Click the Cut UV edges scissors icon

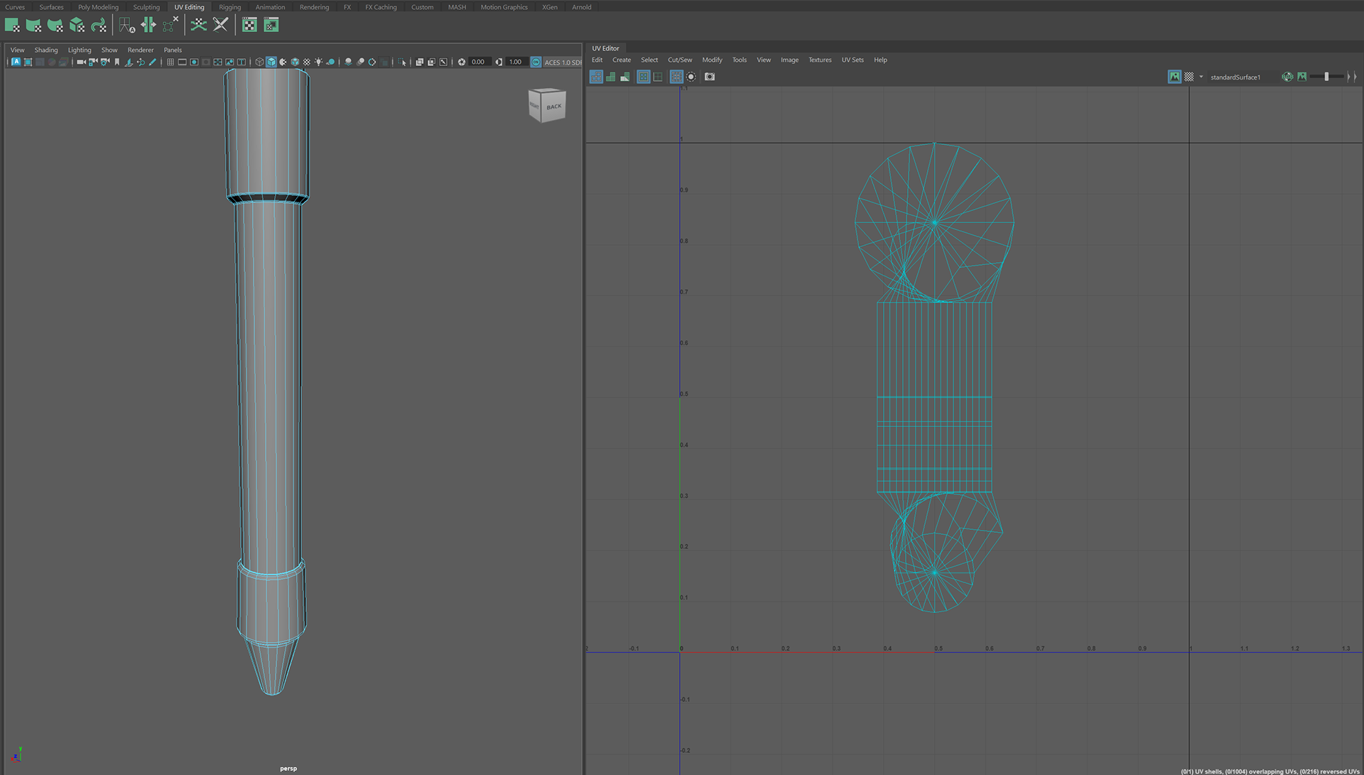click(x=220, y=25)
